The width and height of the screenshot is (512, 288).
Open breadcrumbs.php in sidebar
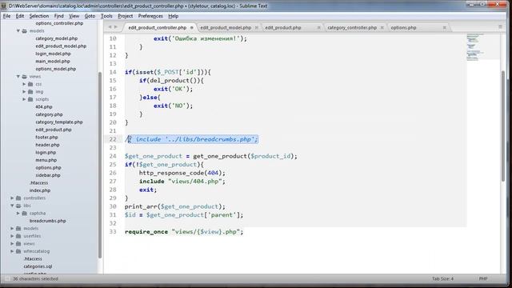click(48, 221)
